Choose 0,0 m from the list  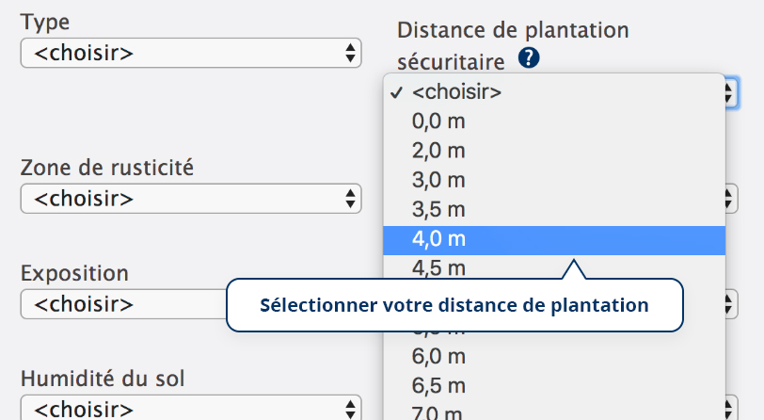click(x=438, y=121)
